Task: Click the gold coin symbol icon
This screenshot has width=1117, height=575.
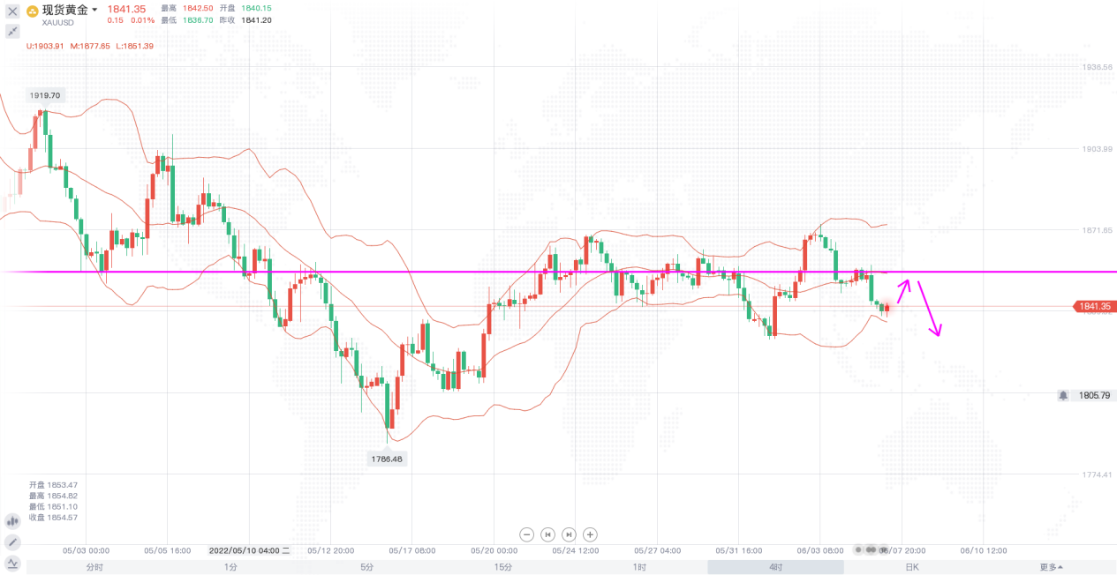Action: click(x=33, y=11)
